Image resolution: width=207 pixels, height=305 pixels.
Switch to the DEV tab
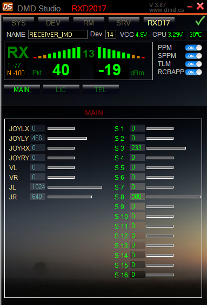click(54, 22)
